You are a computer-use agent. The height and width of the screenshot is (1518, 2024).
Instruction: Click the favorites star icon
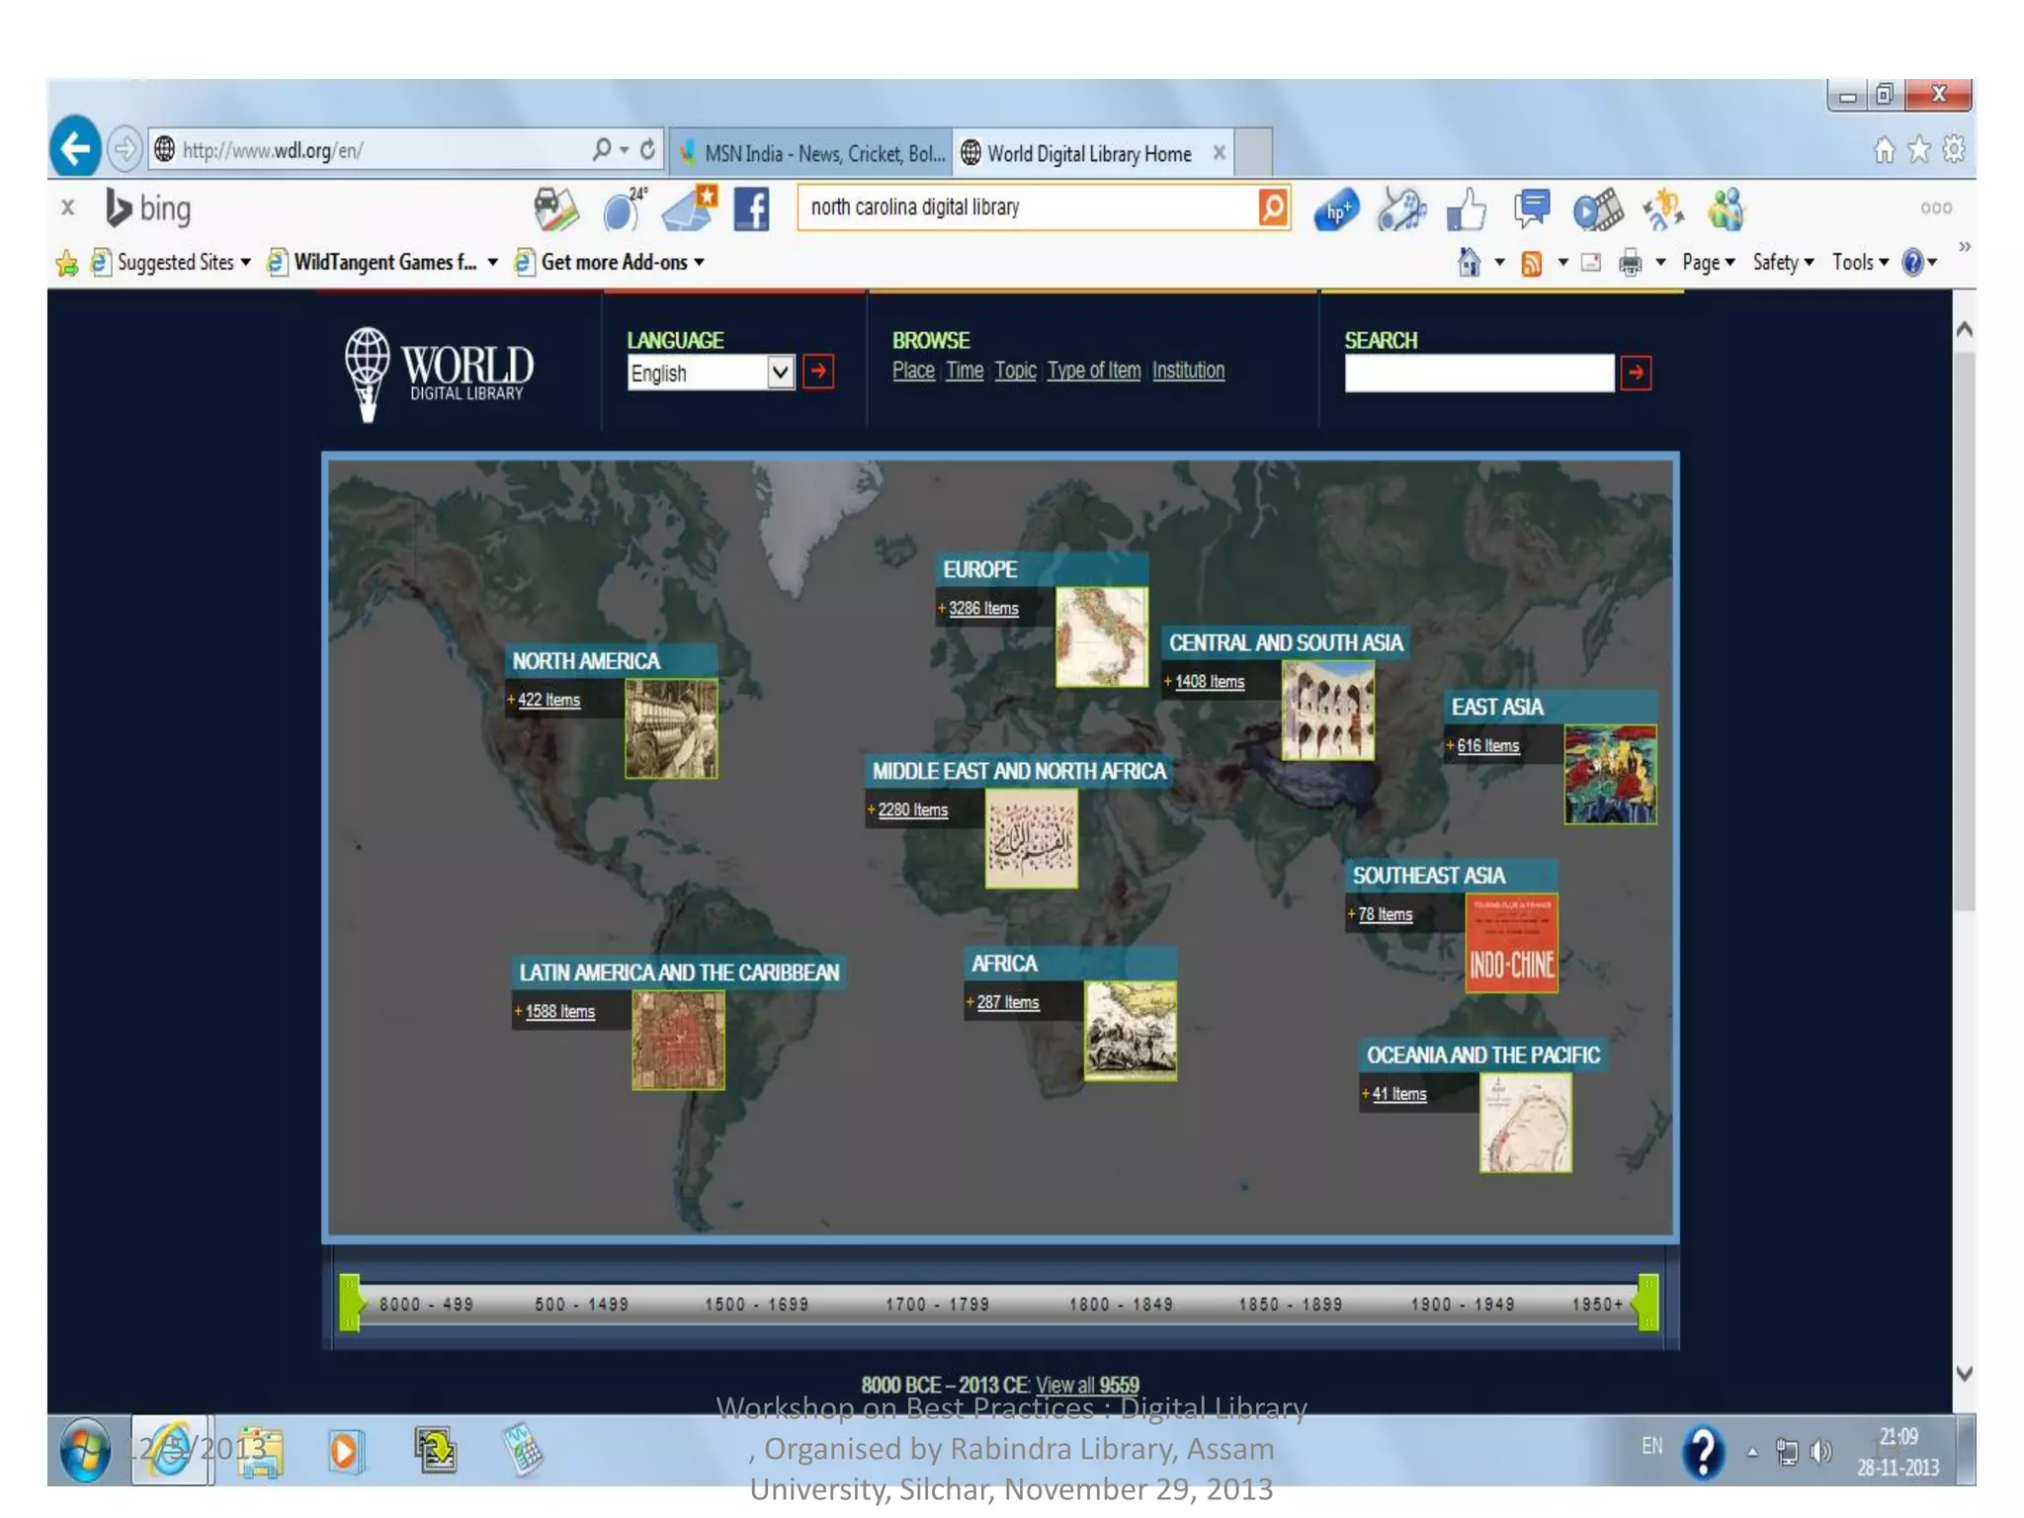1918,149
